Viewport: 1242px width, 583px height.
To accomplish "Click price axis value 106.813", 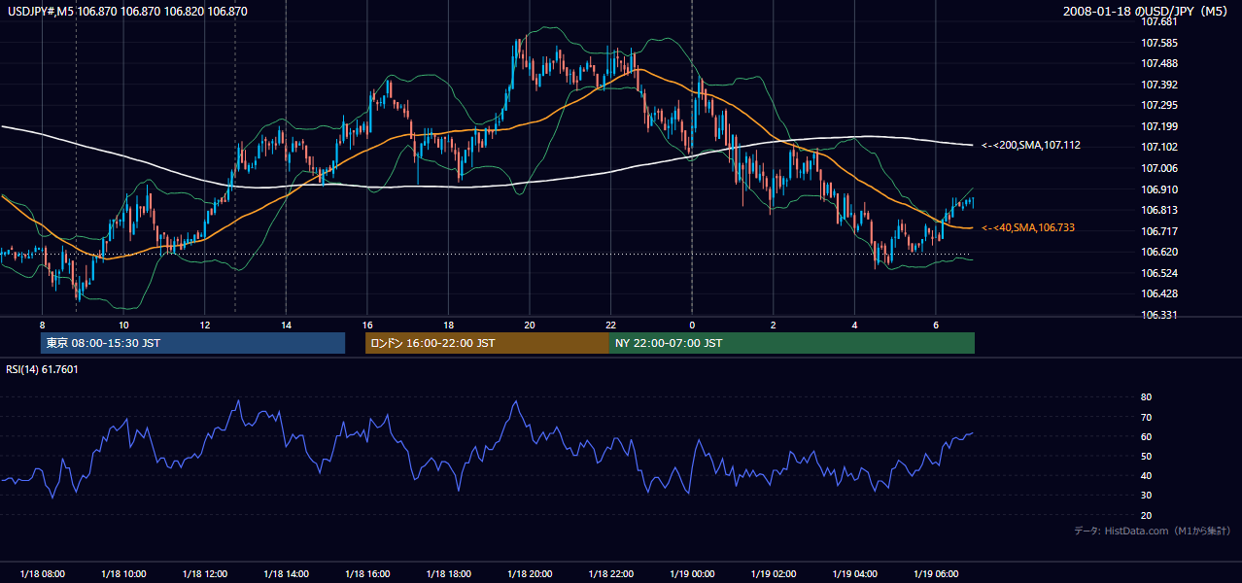I will [1160, 210].
